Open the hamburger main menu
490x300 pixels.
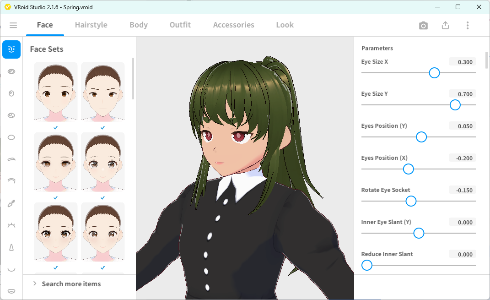tap(13, 25)
